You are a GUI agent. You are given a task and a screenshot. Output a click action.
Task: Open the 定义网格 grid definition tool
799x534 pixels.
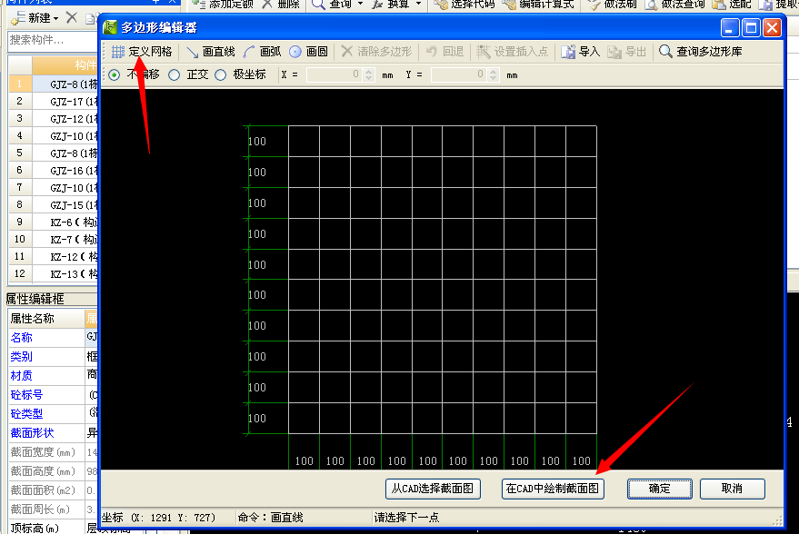coord(142,52)
